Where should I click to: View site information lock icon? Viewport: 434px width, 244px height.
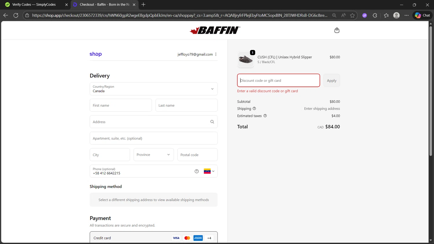click(x=27, y=15)
